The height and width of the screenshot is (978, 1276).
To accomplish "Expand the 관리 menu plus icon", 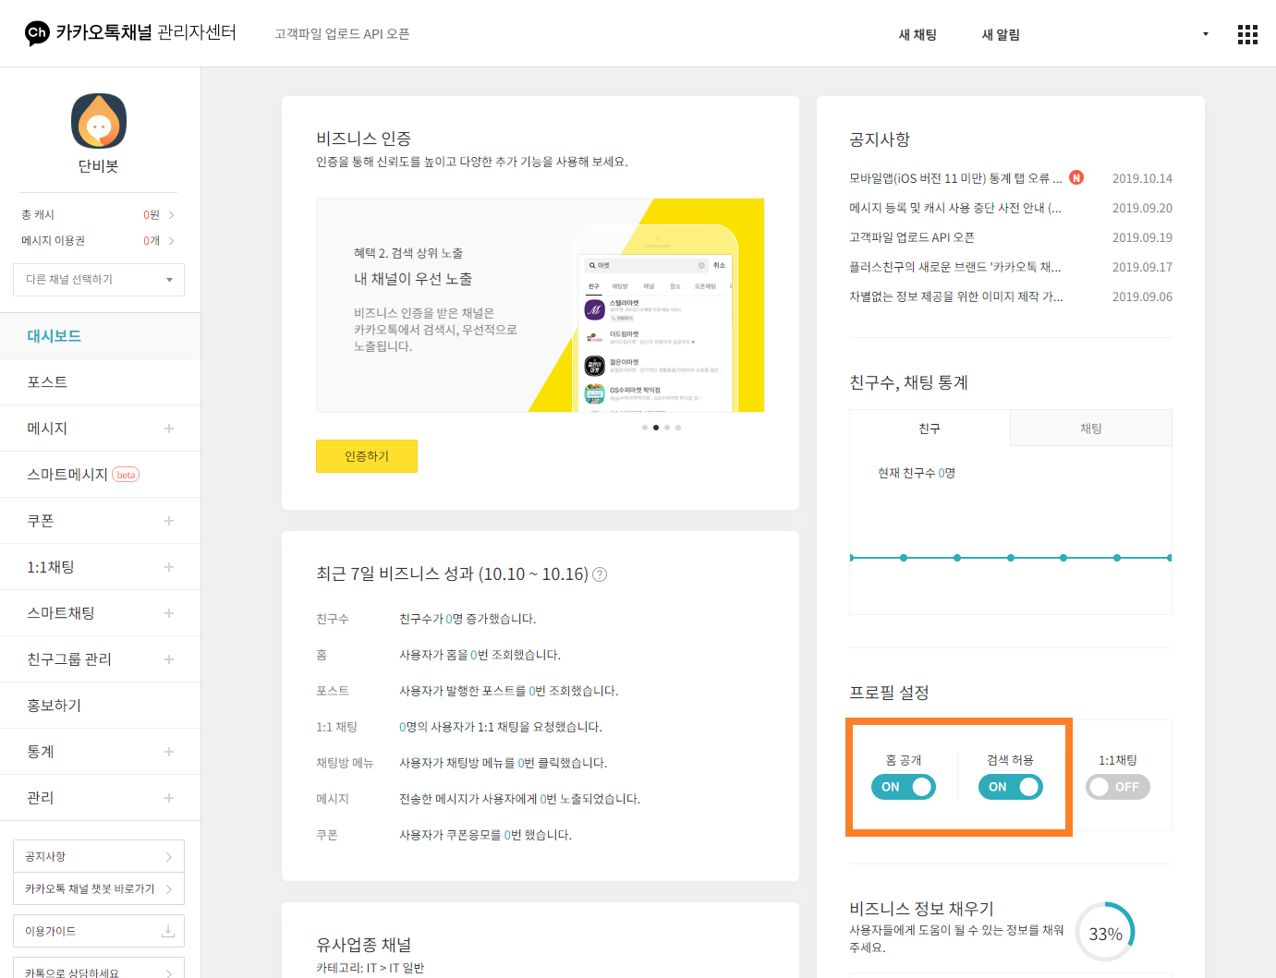I will tap(169, 798).
